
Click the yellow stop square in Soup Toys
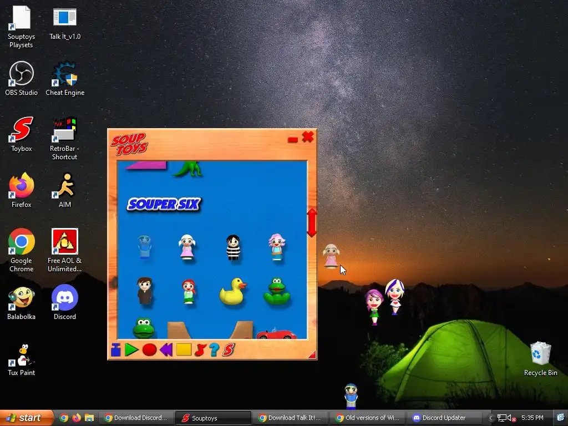point(184,349)
